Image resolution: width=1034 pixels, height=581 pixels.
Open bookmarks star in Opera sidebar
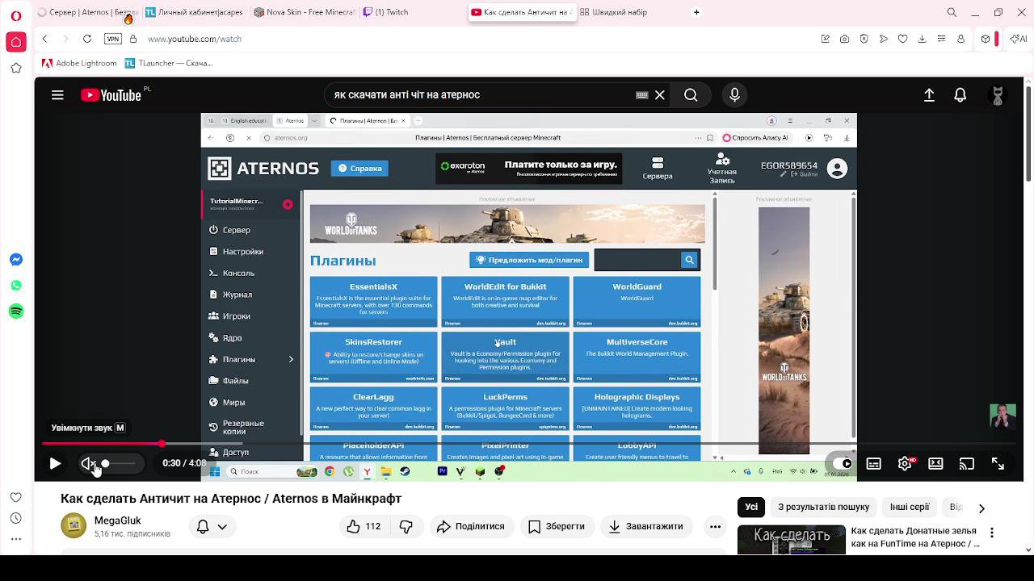pyautogui.click(x=16, y=69)
